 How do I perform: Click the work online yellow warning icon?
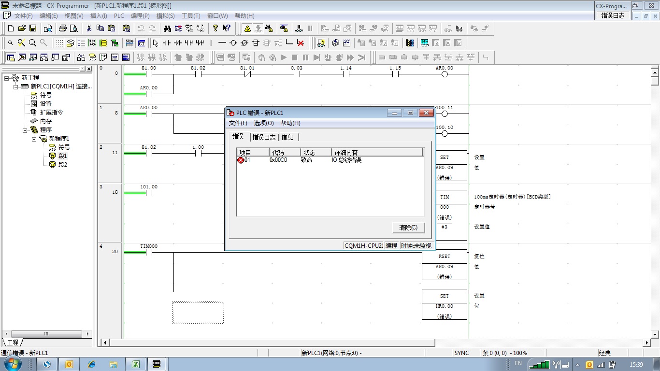[x=247, y=29]
